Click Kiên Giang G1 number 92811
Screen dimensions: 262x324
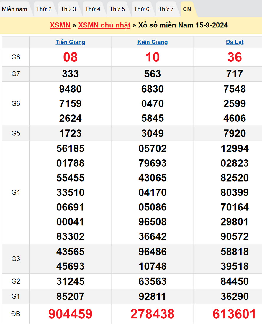153,296
